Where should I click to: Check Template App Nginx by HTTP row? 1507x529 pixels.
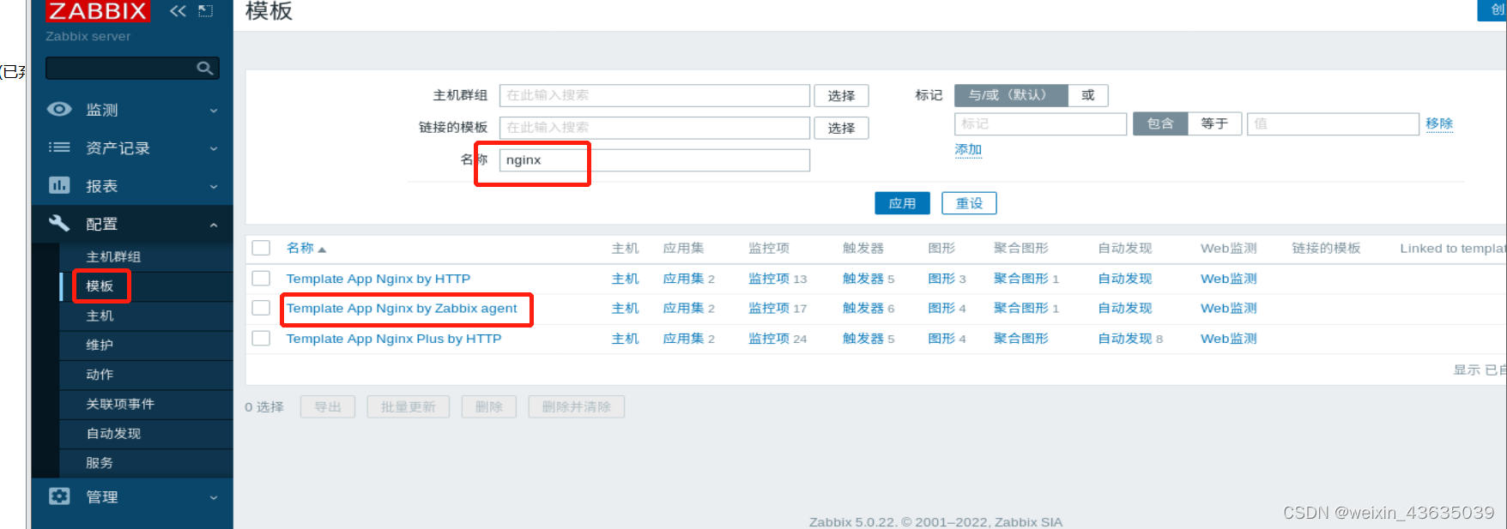coord(261,279)
